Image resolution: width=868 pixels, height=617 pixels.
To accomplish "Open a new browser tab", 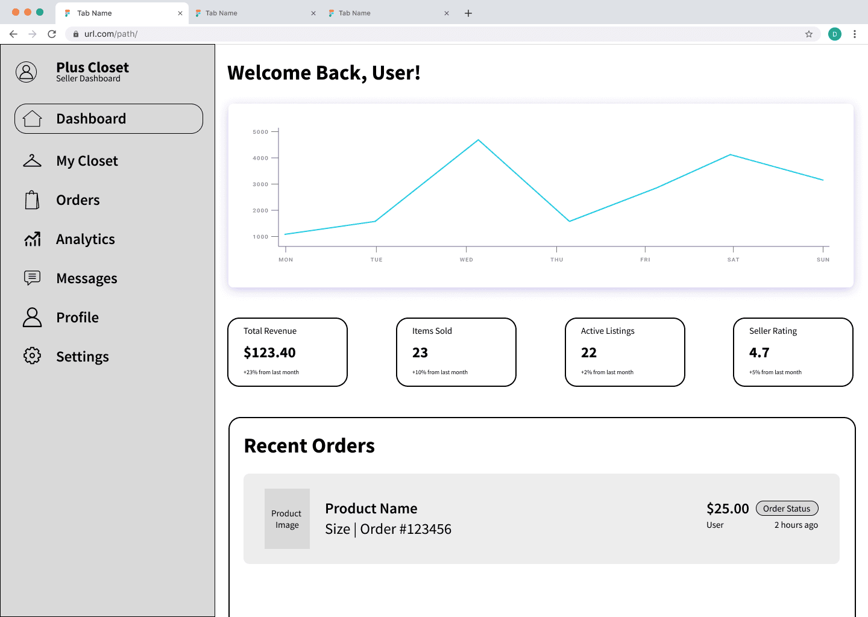I will pyautogui.click(x=468, y=13).
